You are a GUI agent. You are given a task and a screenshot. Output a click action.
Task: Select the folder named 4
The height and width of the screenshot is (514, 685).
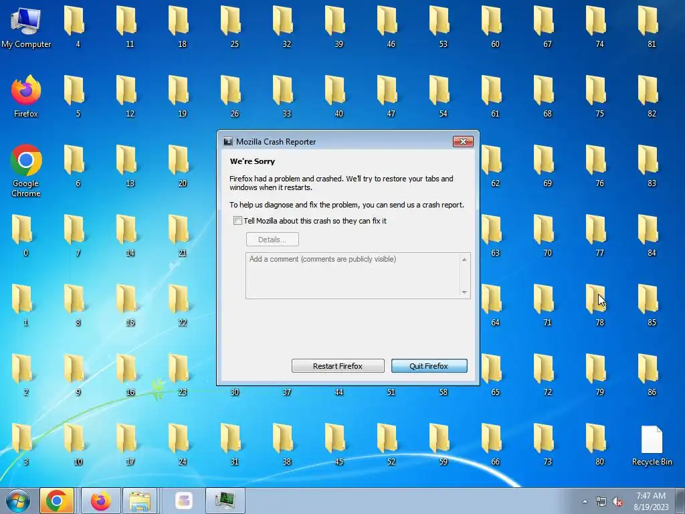[x=75, y=27]
